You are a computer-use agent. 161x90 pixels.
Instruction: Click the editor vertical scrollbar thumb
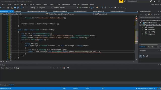[x=136, y=37]
